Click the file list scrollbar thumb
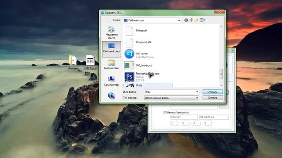The width and height of the screenshot is (282, 158). [x=221, y=74]
